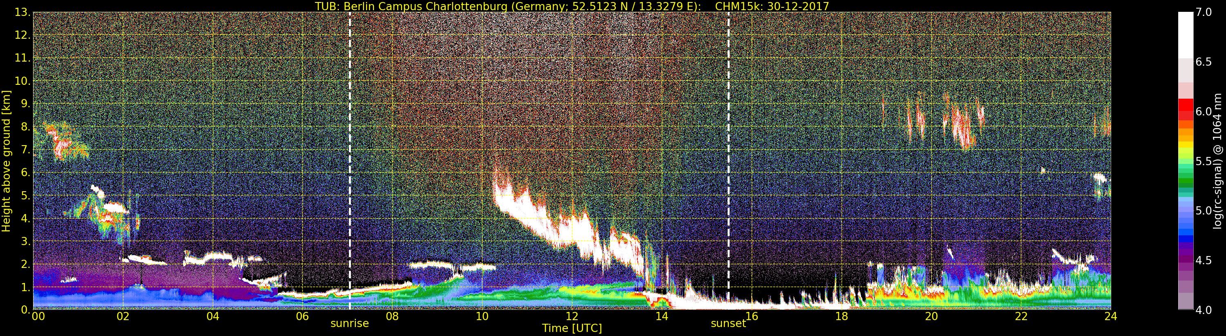Select the 'sunset' label below the time axis
Image resolution: width=1226 pixels, height=336 pixels.
click(x=728, y=323)
